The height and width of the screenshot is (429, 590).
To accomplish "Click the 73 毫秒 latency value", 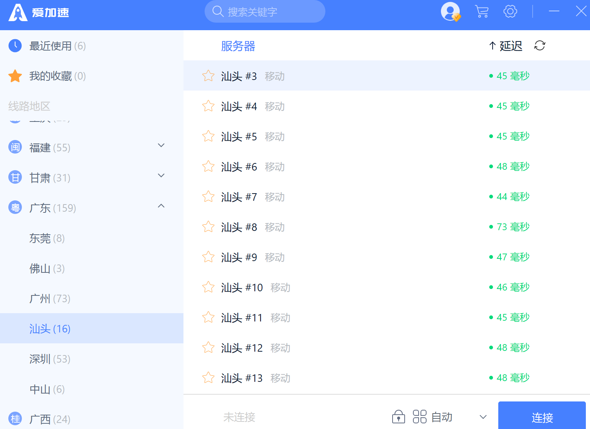I will pos(513,227).
